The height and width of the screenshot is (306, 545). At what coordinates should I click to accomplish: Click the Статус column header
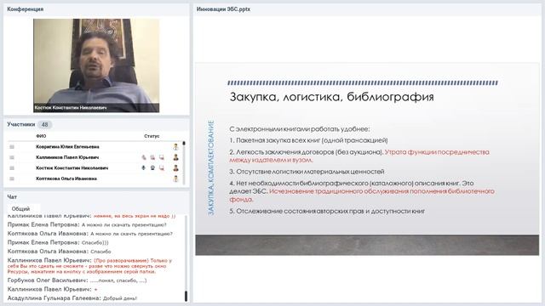(152, 136)
